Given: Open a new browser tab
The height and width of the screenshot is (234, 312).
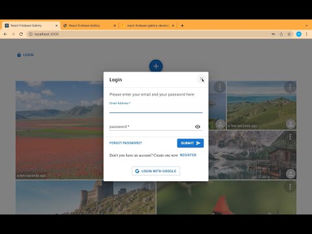Looking at the screenshot, I should [182, 25].
